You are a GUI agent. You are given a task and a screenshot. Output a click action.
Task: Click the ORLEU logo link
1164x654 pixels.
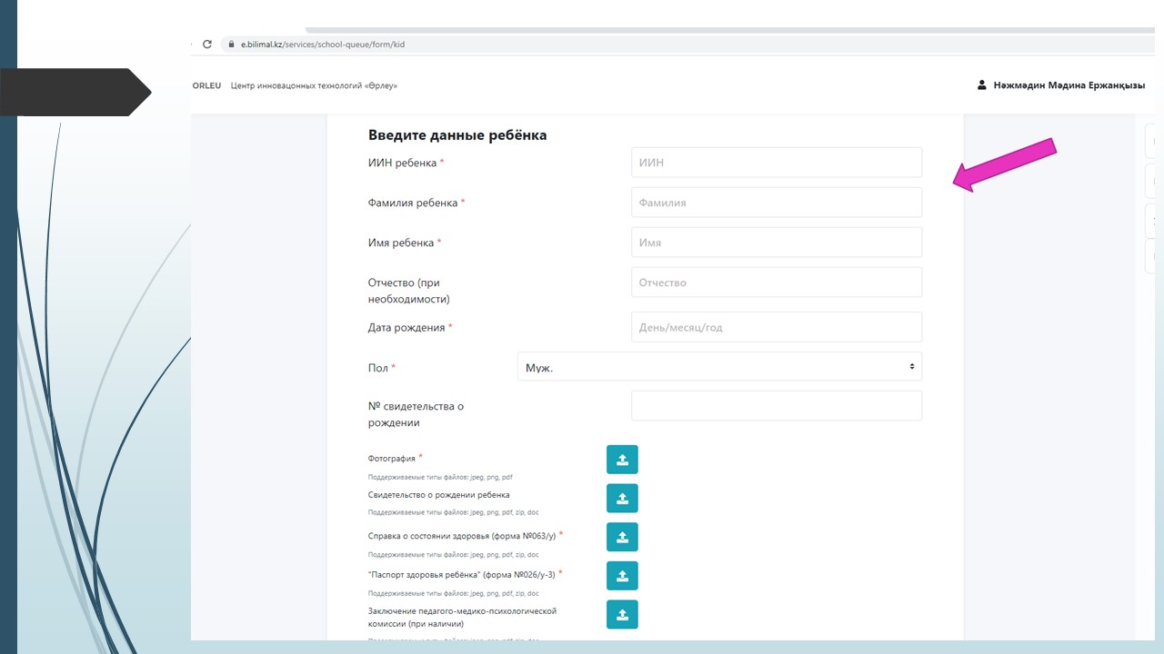206,85
